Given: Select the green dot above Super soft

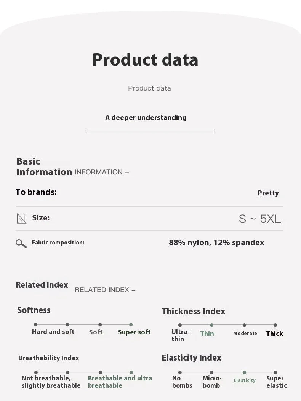Looking at the screenshot, I should pos(131,325).
